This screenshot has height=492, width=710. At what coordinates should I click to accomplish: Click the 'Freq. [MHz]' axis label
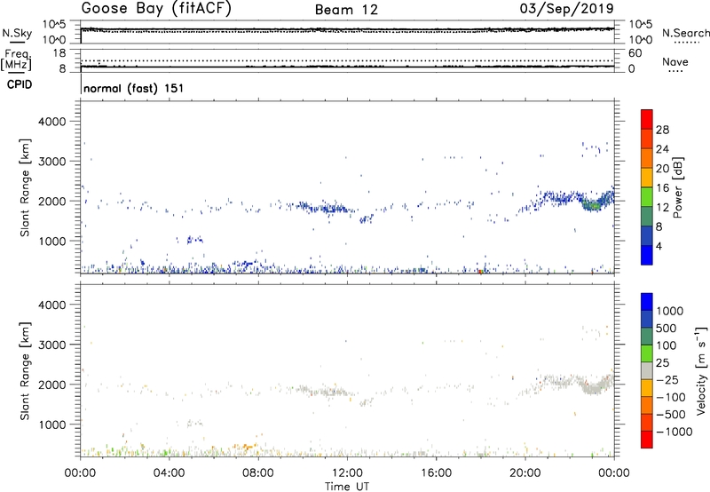[x=17, y=60]
